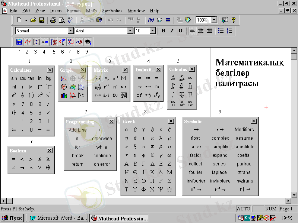Click the Calculate equals-sign icon
Viewport: 298px width, 223px height.
tap(168, 20)
